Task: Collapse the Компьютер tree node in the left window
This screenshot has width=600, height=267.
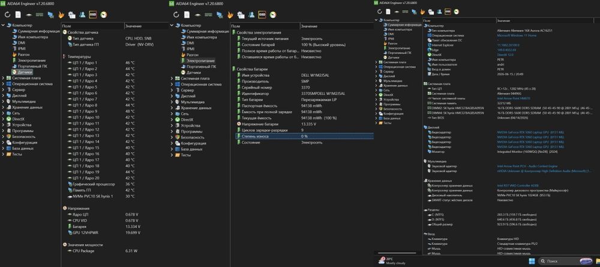Action: click(x=3, y=25)
